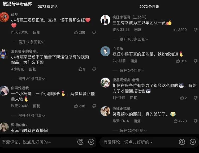The image size is (199, 153).
Task: Expand 展开103条回复 replies
Action: 134,39
